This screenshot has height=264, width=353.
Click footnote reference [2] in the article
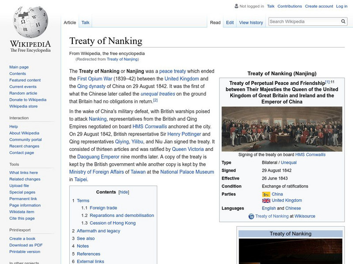tap(155, 100)
